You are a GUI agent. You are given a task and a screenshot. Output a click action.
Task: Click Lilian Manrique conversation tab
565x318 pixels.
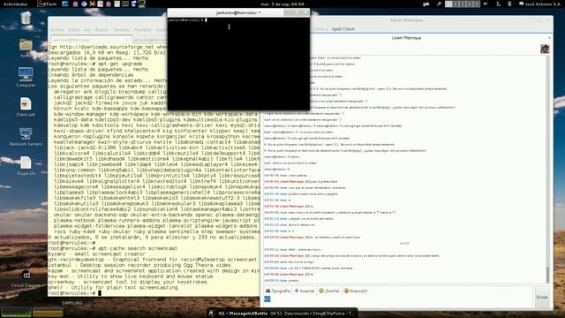pyautogui.click(x=406, y=38)
